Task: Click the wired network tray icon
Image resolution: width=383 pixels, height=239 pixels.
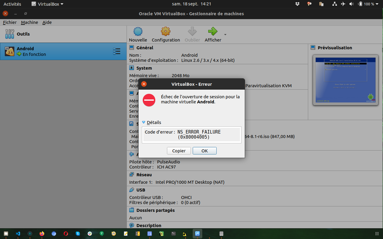Action: point(335,4)
